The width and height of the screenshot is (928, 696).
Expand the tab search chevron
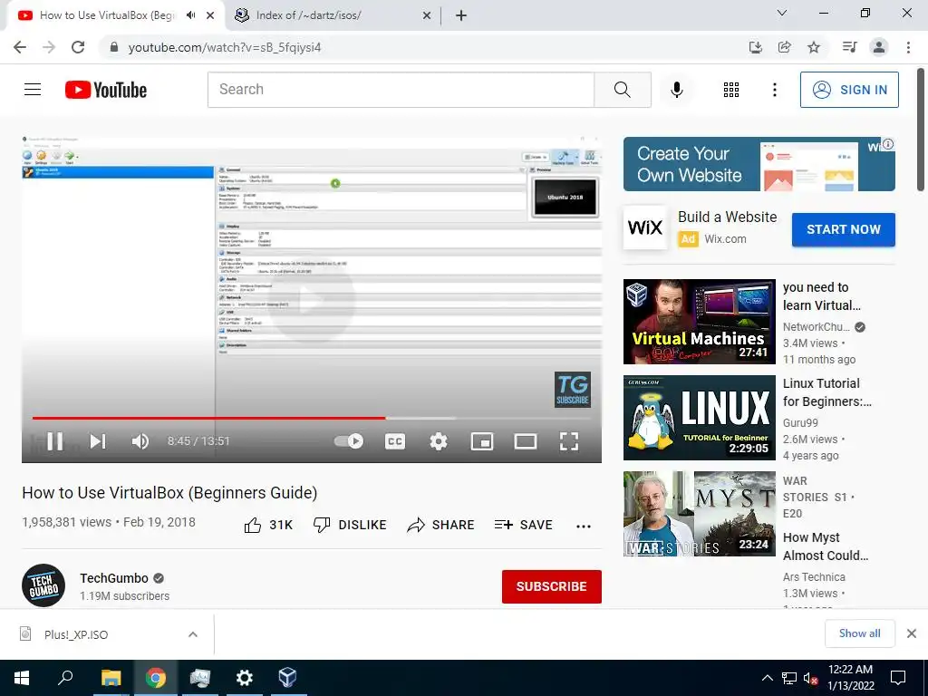(x=782, y=13)
